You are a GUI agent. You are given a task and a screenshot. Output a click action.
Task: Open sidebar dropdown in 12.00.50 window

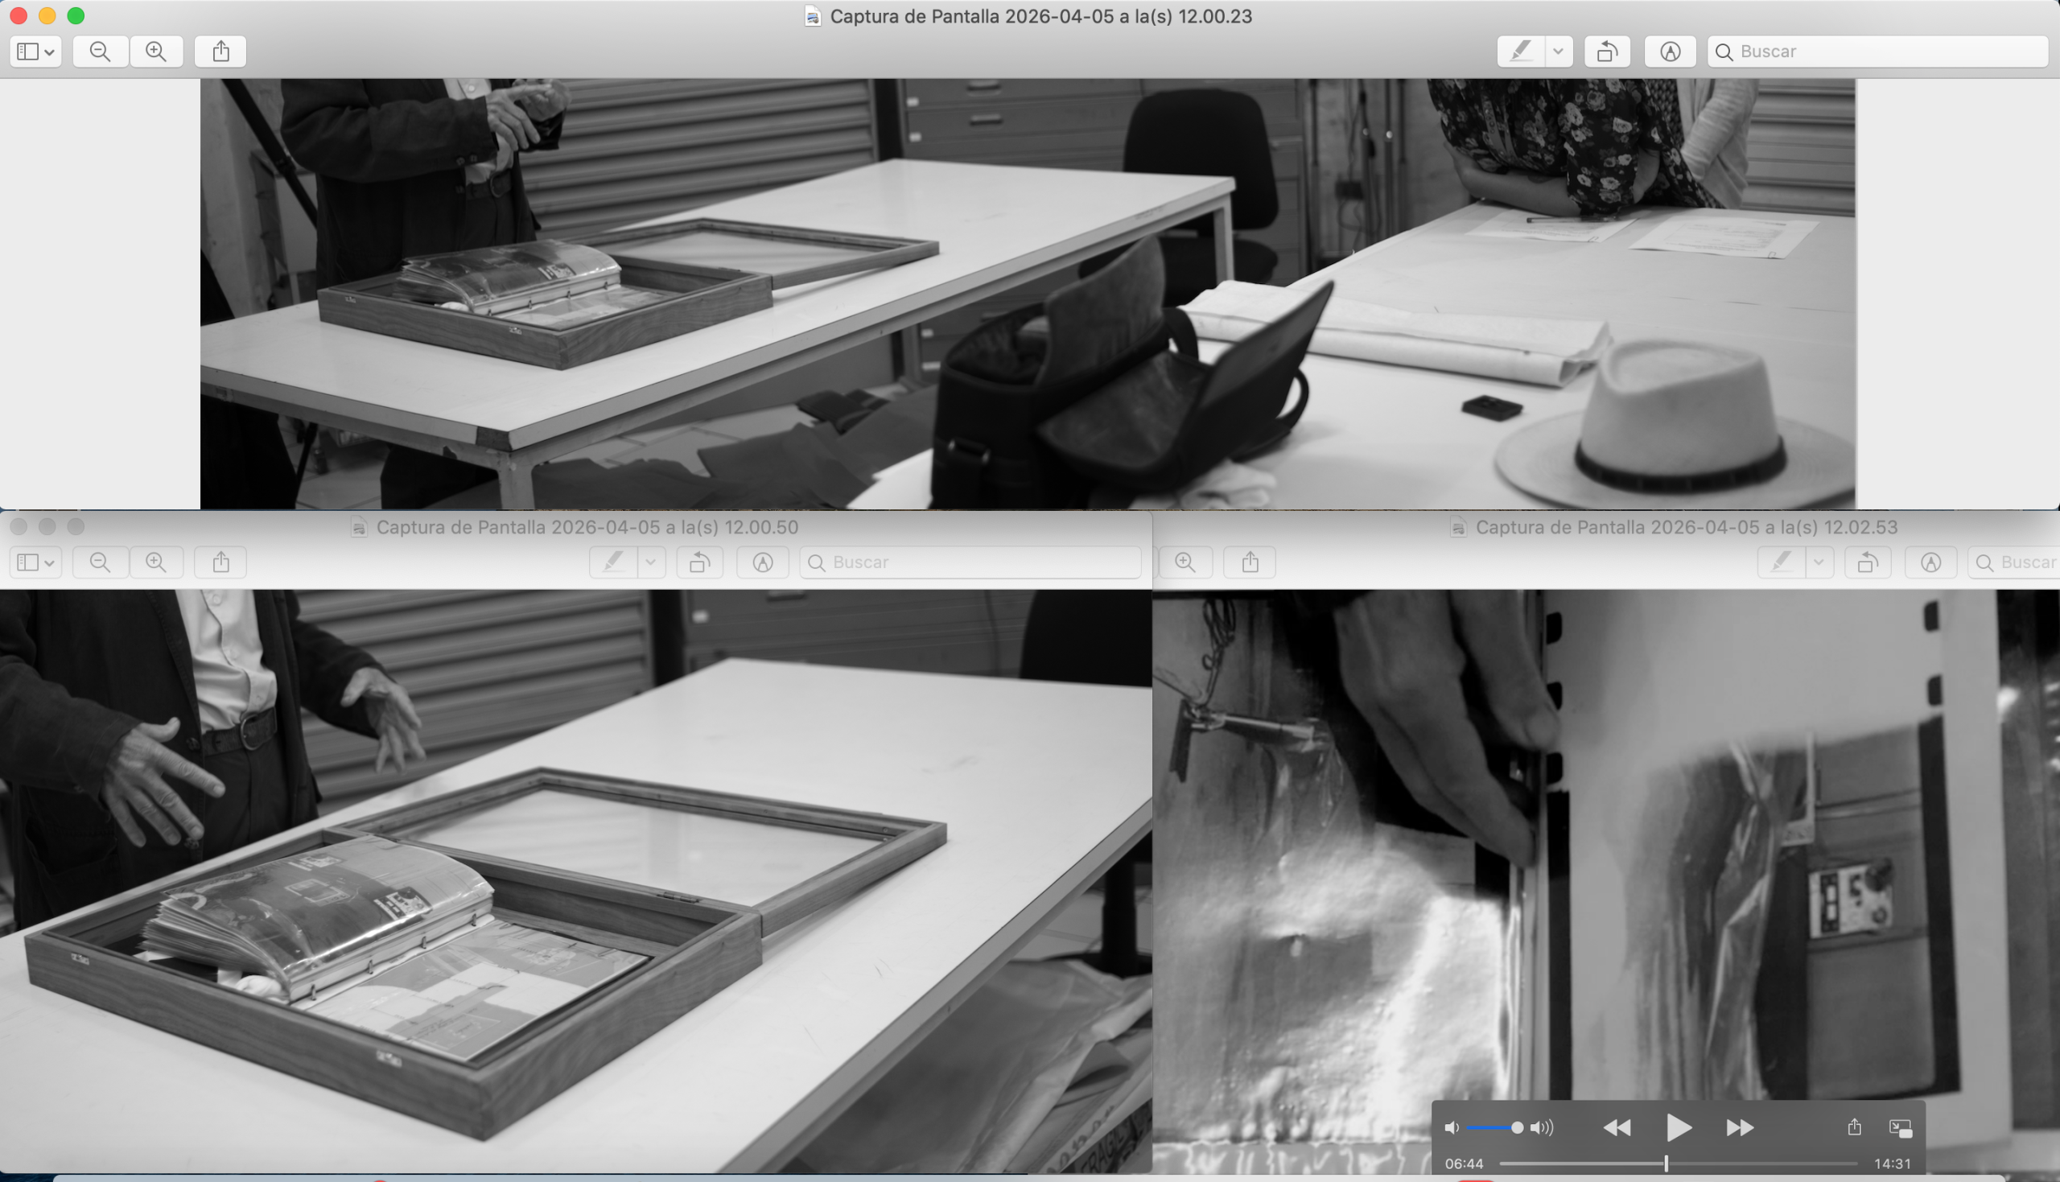pos(35,562)
